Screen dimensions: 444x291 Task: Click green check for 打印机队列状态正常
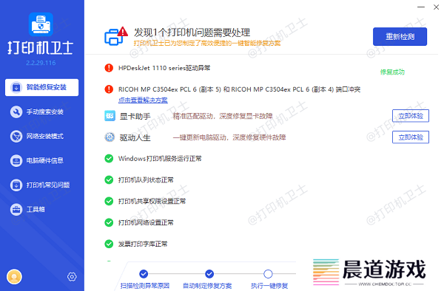coord(109,180)
